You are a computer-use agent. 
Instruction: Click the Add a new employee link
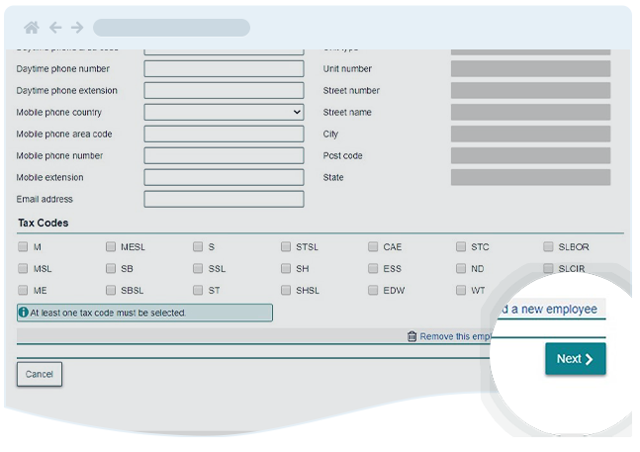(549, 310)
